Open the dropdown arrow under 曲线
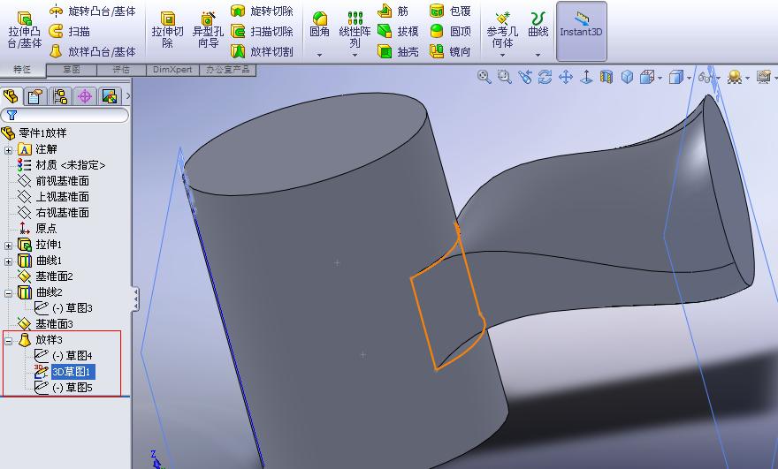This screenshot has height=469, width=778. [538, 55]
